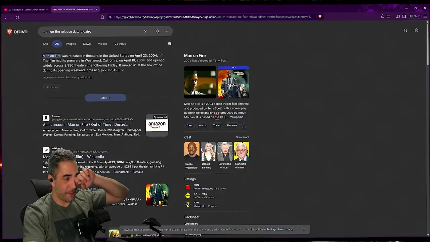Click the Tor 2 profile indicator
Image resolution: width=430 pixels, height=242 pixels.
415,16
